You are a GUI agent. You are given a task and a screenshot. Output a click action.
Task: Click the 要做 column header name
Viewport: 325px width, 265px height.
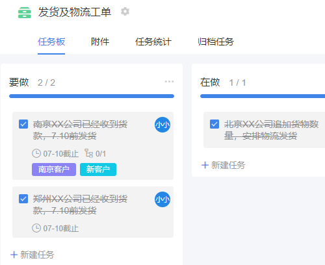(19, 82)
